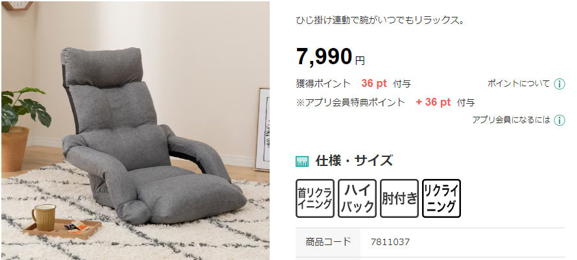
Task: Click the + 36 pt app member bonus
Action: click(x=433, y=102)
